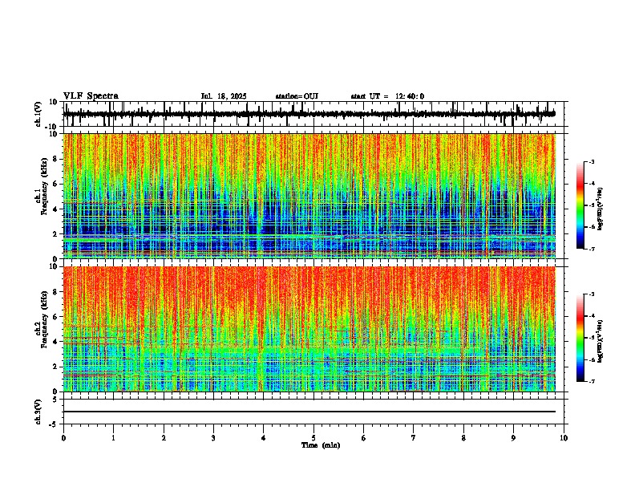Click the time axis tick label "4"
The height and width of the screenshot is (491, 635).
264,438
